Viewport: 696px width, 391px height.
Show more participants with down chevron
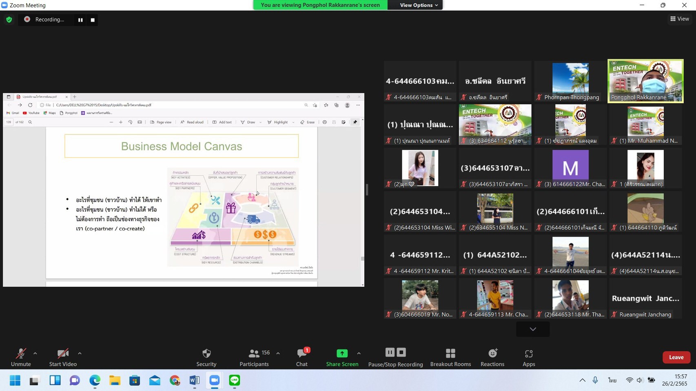pyautogui.click(x=533, y=329)
